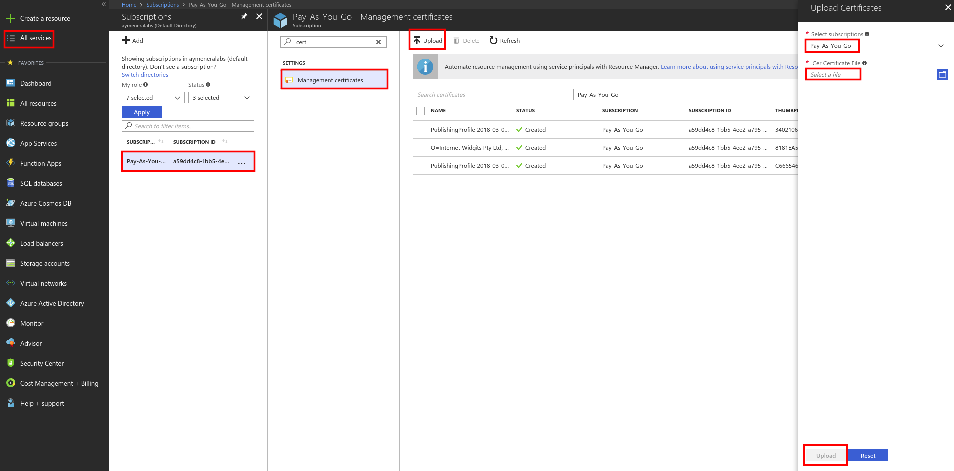Pin the Subscriptions blade
Image resolution: width=954 pixels, height=471 pixels.
pyautogui.click(x=244, y=16)
